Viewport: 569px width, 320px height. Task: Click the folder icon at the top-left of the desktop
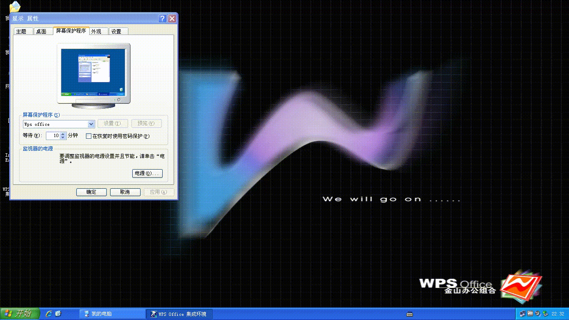15,6
